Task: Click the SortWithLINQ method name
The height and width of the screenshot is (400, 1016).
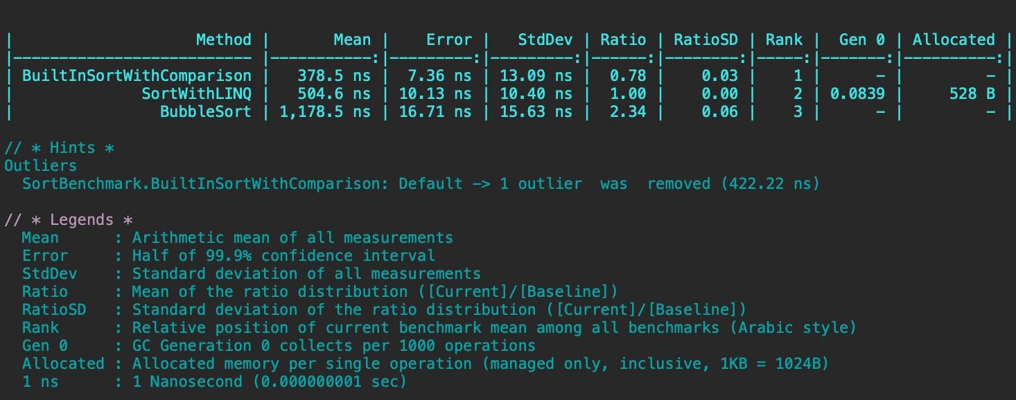Action: [196, 93]
